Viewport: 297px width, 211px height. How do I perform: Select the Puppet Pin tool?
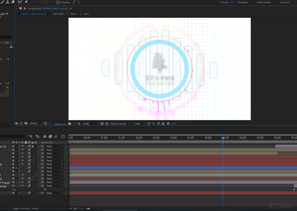[26, 2]
